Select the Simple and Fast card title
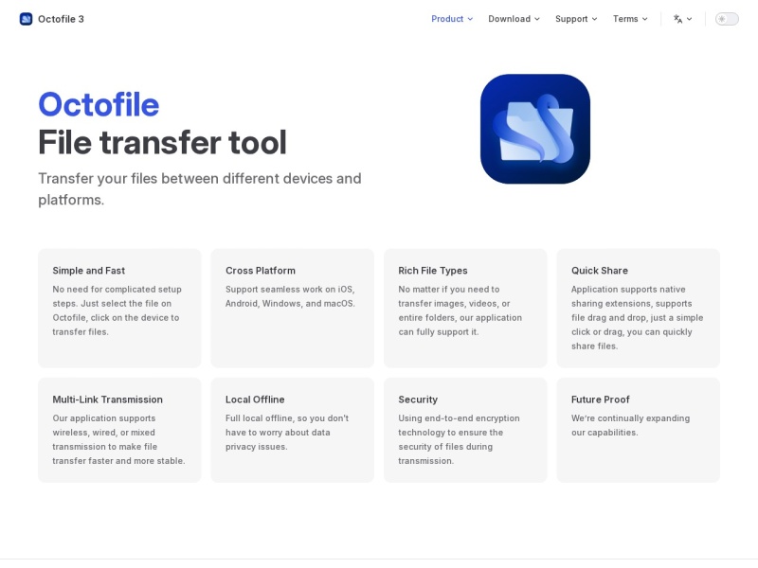758x568 pixels. coord(89,271)
